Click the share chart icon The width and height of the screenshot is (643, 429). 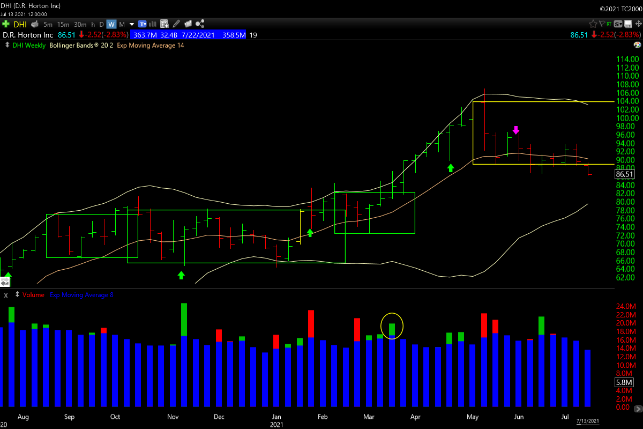200,24
